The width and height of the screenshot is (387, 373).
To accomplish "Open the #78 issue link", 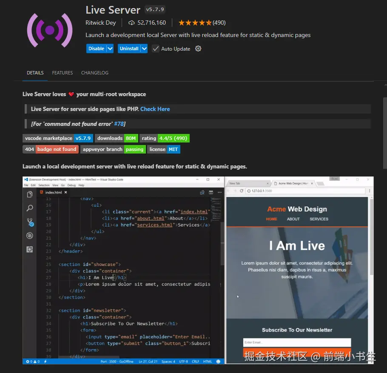I will pyautogui.click(x=119, y=124).
